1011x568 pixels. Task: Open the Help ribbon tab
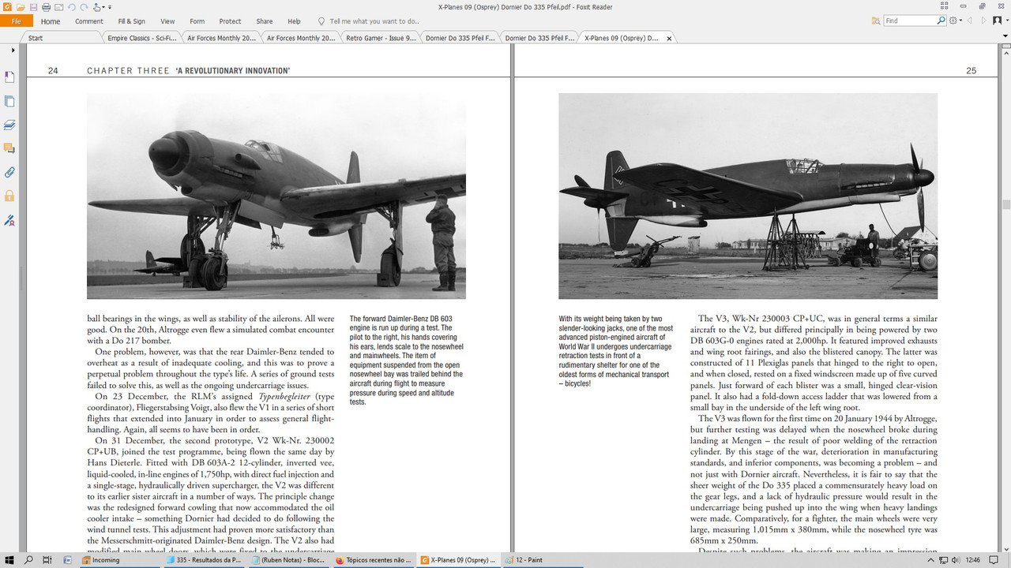[x=294, y=21]
